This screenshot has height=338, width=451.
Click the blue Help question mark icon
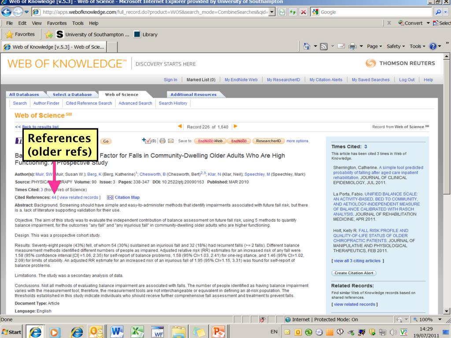pos(433,46)
